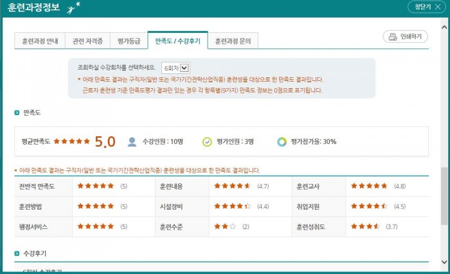Viewport: 450px width, 274px height.
Task: Click the green checkmark icon beside 평가인원
Action: click(x=207, y=142)
